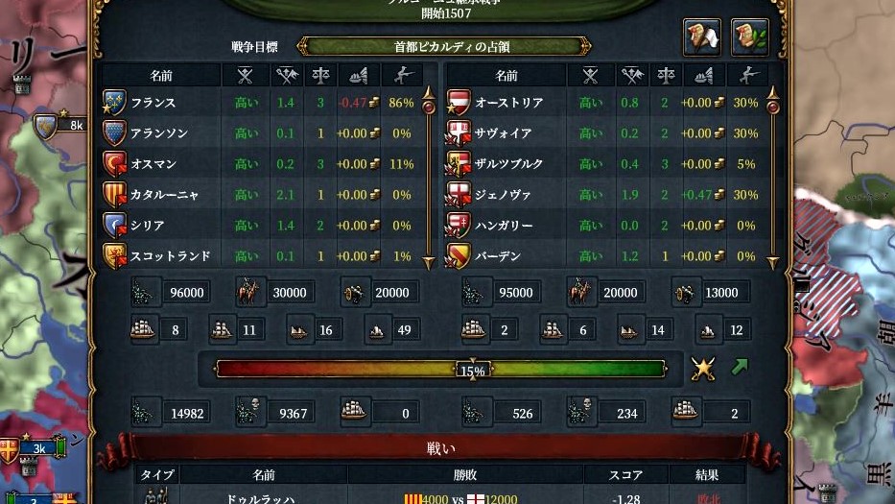
Task: Select the Ottoman crescent shield icon
Action: (114, 164)
